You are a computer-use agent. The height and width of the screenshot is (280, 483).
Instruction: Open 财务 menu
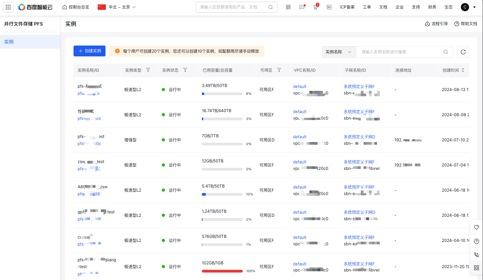coord(432,7)
